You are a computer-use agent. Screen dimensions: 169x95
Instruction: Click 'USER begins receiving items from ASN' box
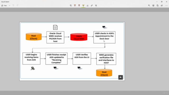coord(31,59)
